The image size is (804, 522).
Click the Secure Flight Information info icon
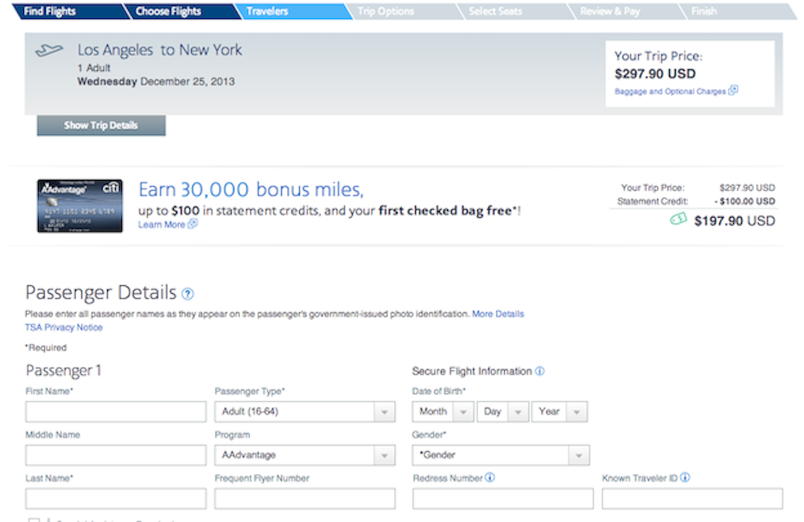pyautogui.click(x=539, y=372)
